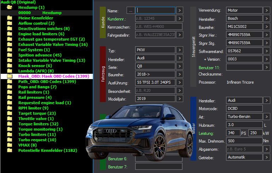272x173 pixels.
Task: Focus the Benutzer 7 input field
Action: coord(159,166)
